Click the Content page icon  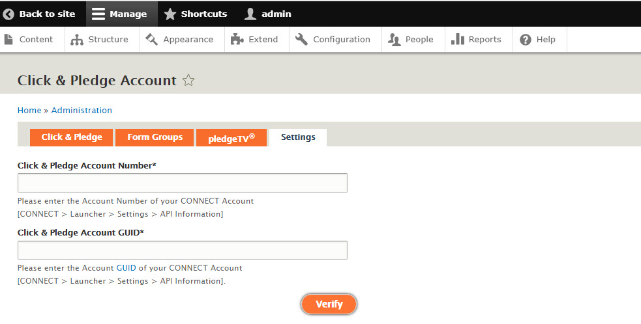[x=8, y=39]
